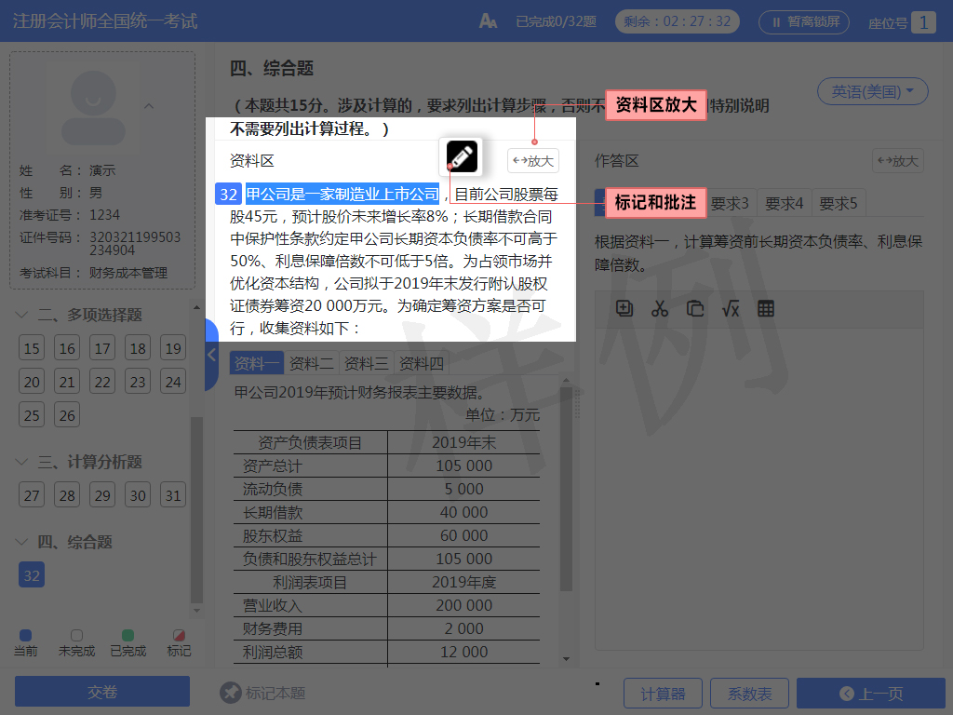This screenshot has height=715, width=953.
Task: Click the font size AA icon
Action: (488, 20)
